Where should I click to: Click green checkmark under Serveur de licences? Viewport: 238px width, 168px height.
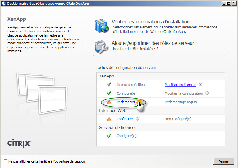point(109,136)
